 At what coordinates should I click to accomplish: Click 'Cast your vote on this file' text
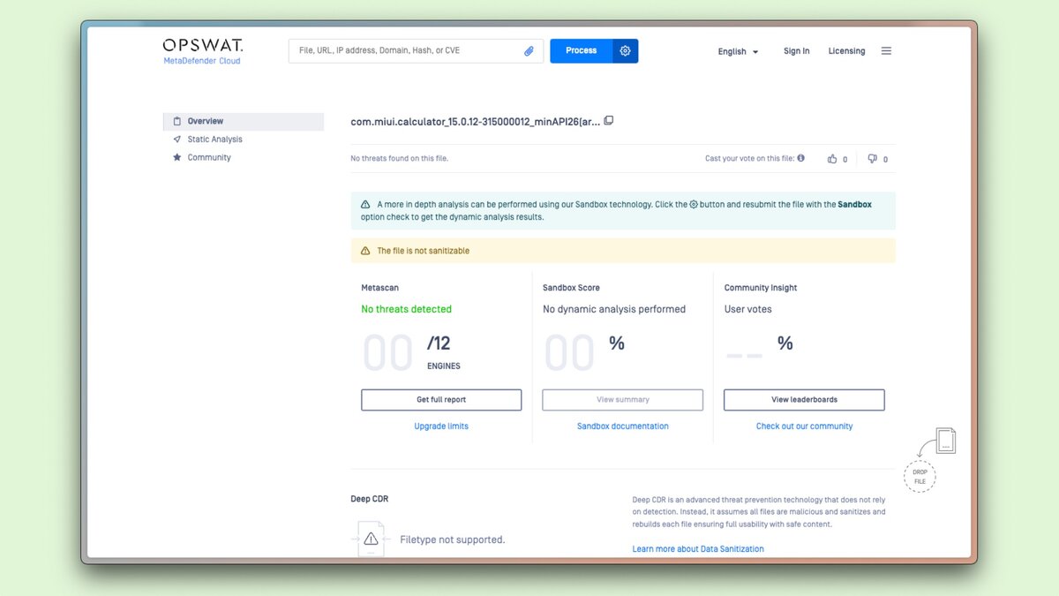pyautogui.click(x=748, y=159)
